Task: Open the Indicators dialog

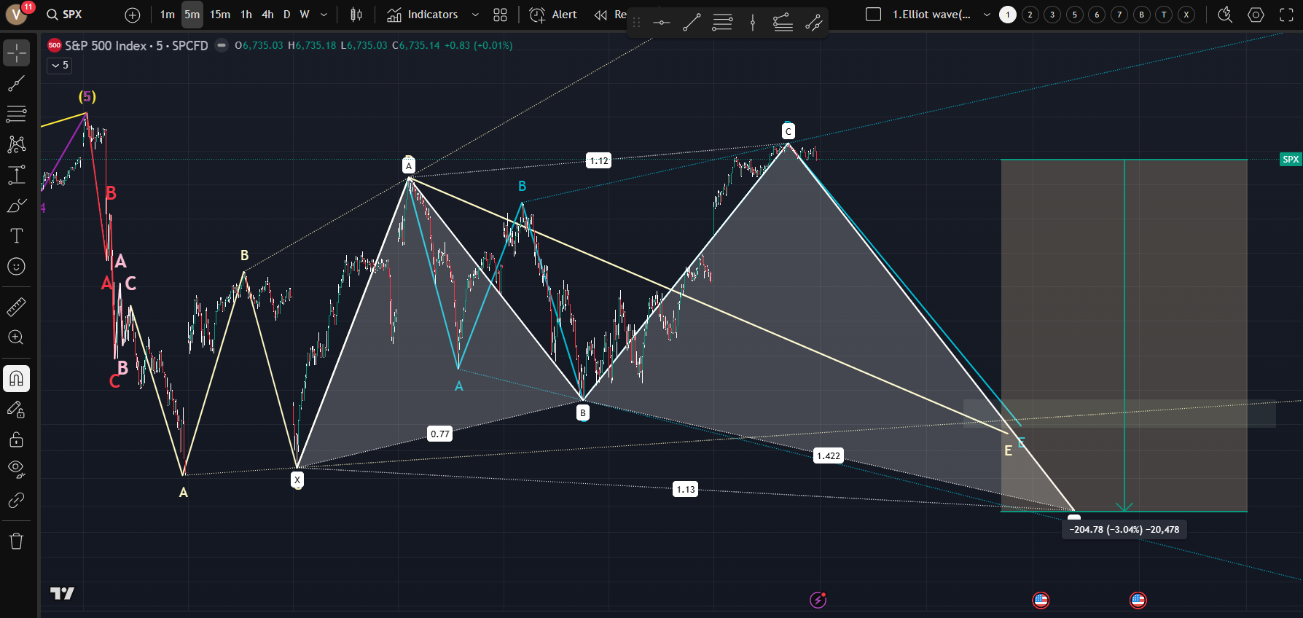Action: pyautogui.click(x=423, y=15)
